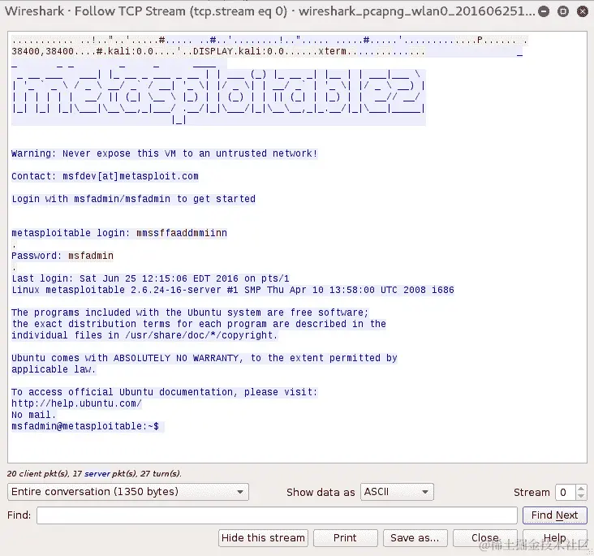
Task: Click the 'Contact: msfdev[at]metasploit.com' line
Action: (105, 176)
